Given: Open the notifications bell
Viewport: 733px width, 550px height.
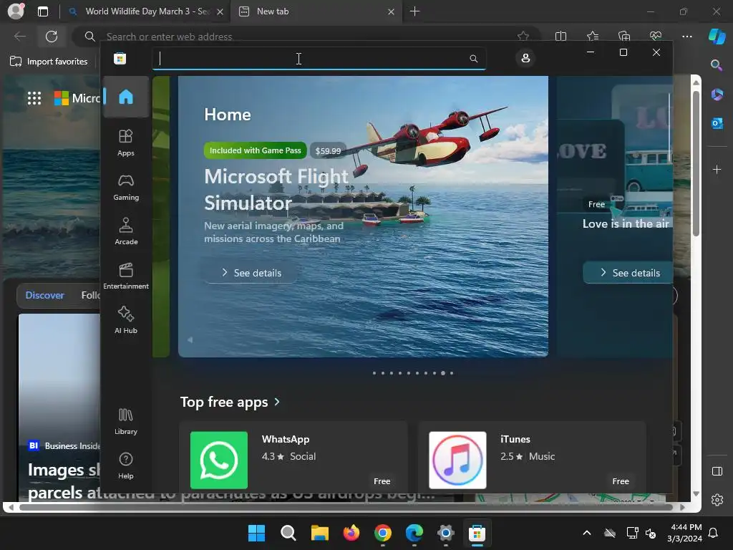Looking at the screenshot, I should (714, 533).
